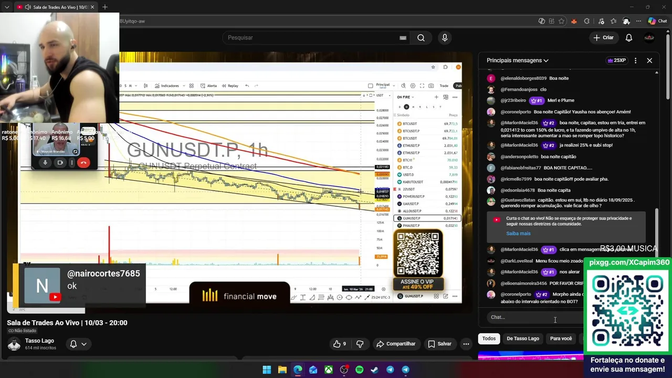Click the Alerta button on chart
This screenshot has width=672, height=378.
click(x=208, y=86)
